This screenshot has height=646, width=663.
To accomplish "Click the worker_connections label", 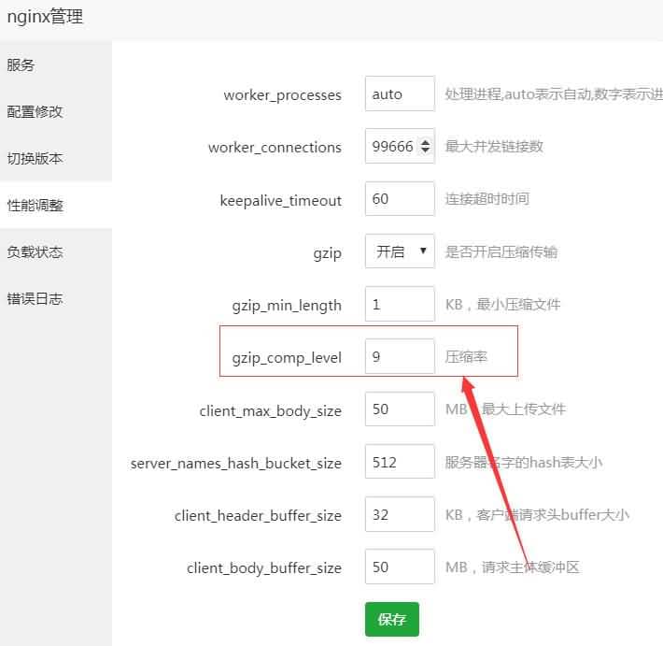I will pyautogui.click(x=275, y=148).
